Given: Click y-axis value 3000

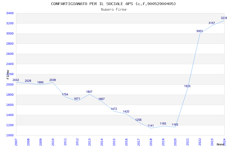Looking at the screenshot, I should pos(10,33).
